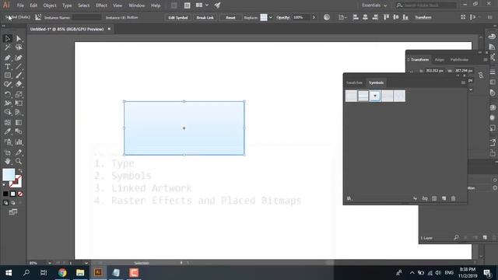Image resolution: width=498 pixels, height=280 pixels.
Task: Open the Window menu
Action: click(137, 5)
